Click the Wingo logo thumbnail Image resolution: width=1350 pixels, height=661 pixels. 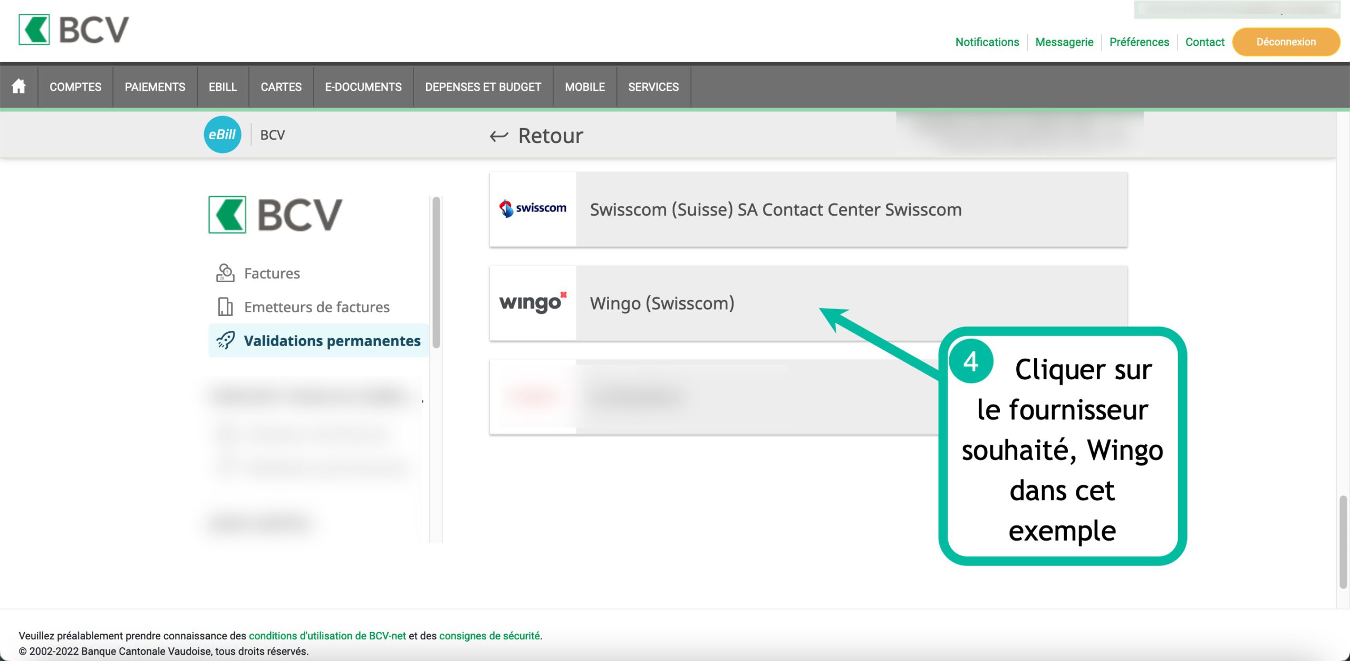[533, 303]
